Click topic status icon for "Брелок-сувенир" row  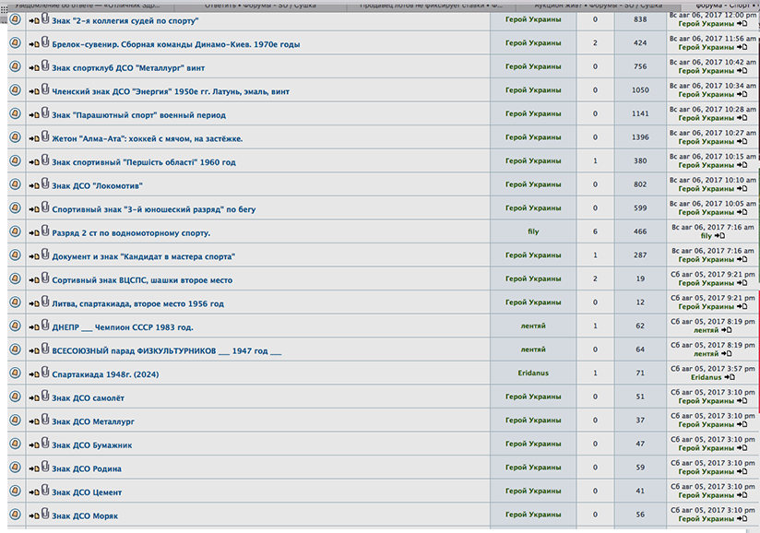14,43
